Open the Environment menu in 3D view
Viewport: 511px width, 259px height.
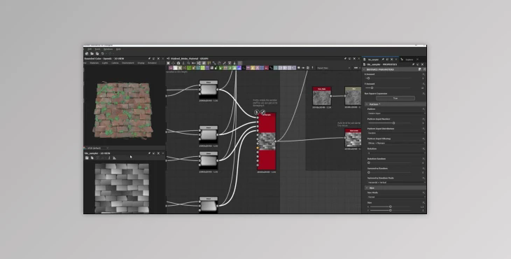127,63
